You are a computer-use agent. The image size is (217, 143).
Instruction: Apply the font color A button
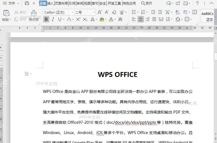(x=111, y=19)
